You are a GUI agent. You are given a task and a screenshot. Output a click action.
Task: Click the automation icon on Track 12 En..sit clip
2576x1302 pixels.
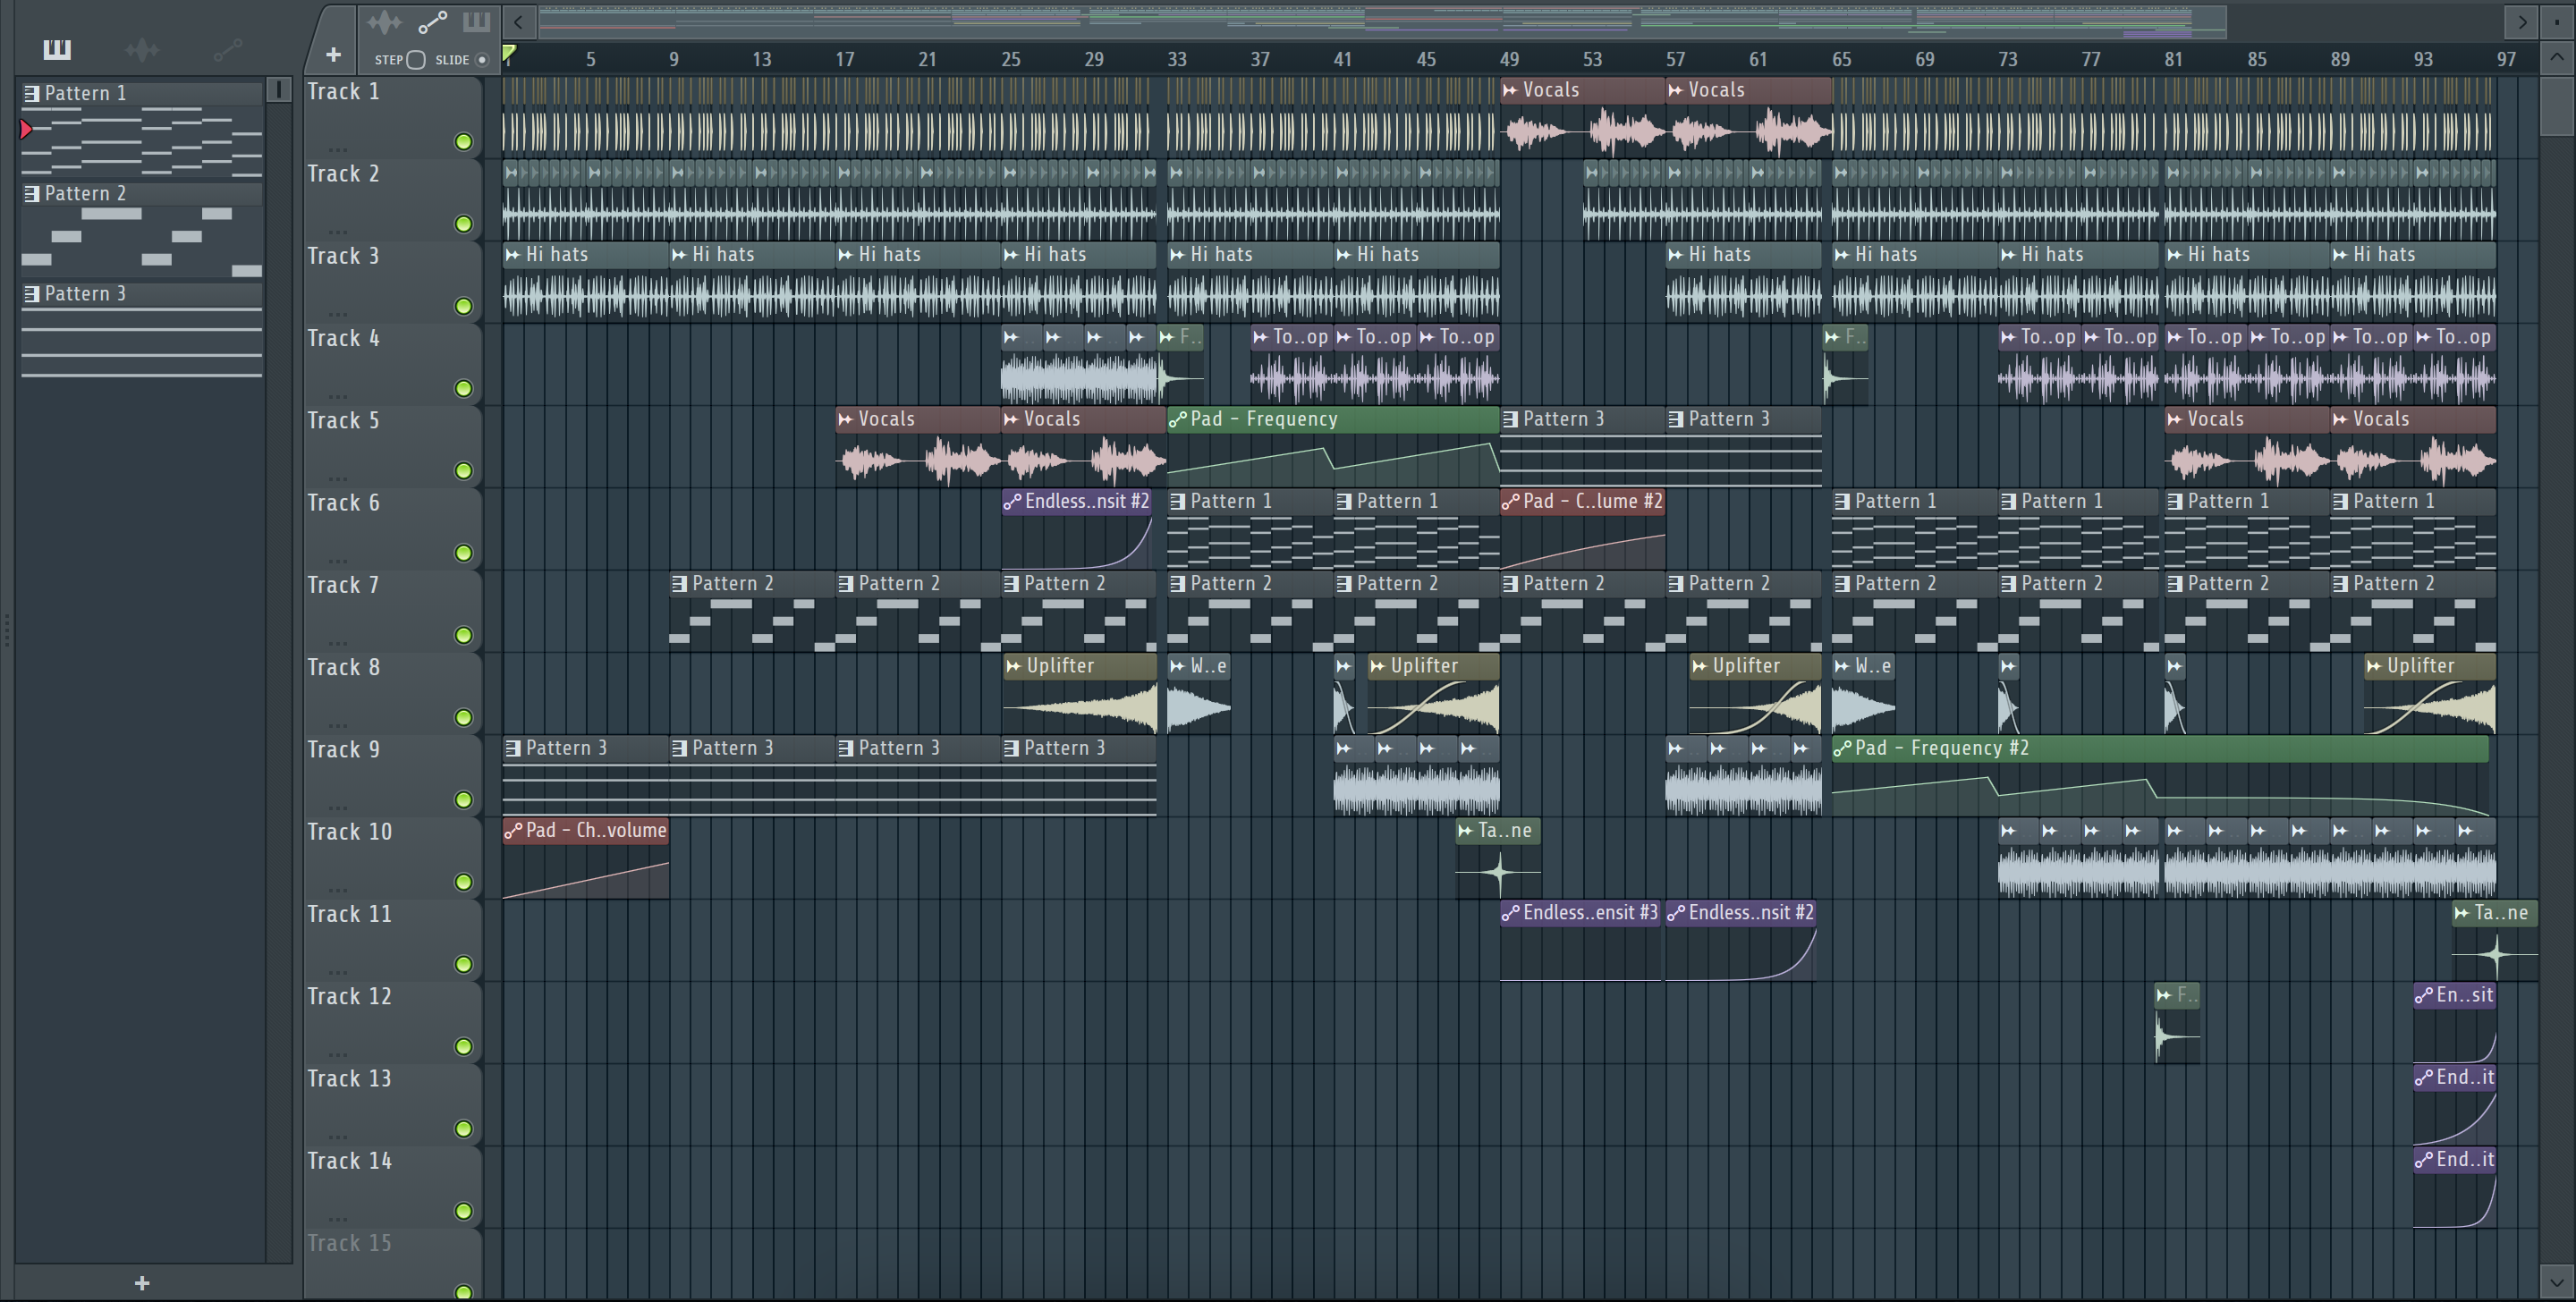(x=2424, y=996)
